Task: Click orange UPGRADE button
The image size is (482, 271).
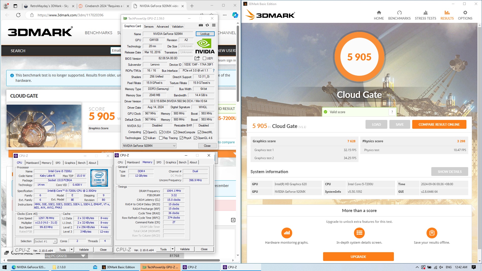Action: (x=358, y=257)
